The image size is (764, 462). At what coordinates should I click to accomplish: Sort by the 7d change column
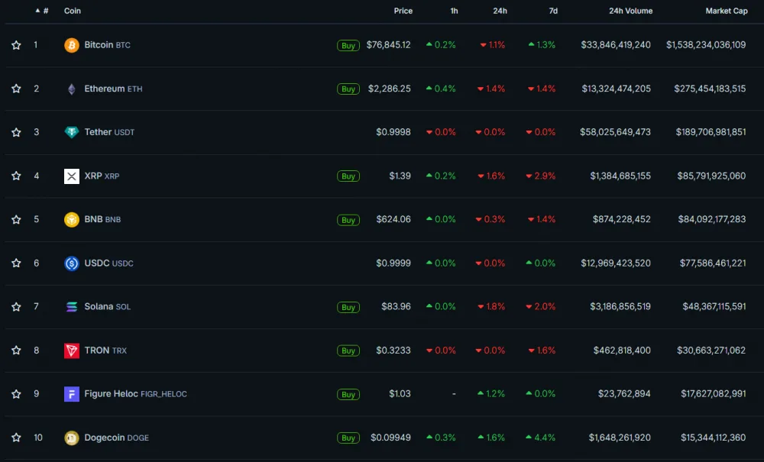pos(553,11)
